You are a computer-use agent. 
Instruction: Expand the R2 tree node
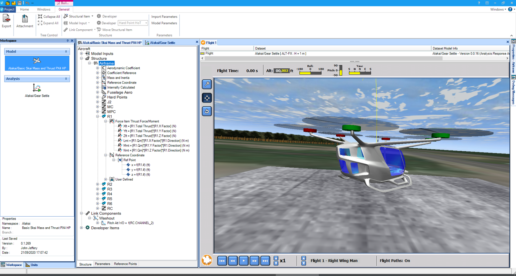97,184
